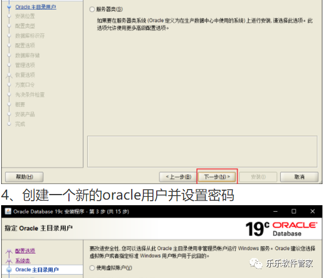The image size is (323, 278).
Task: Close the Oracle Database 19c installer window
Action: (312, 211)
